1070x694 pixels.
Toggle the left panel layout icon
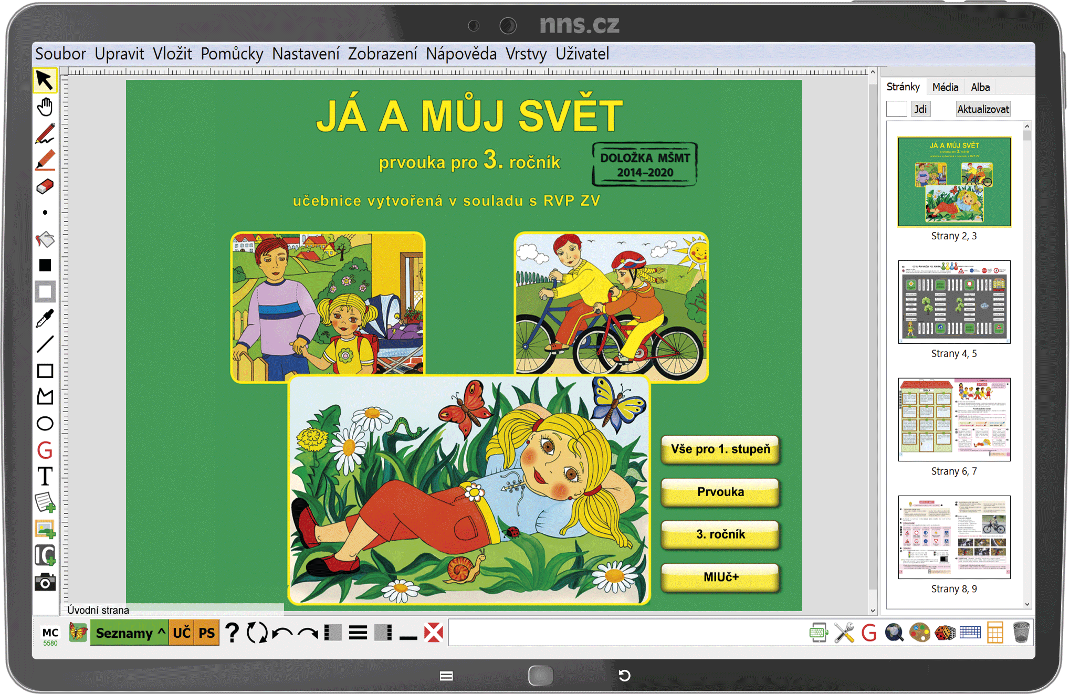[333, 633]
